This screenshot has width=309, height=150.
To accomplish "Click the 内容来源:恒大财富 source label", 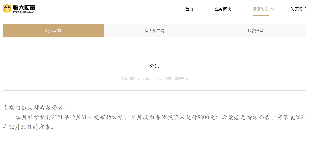I will coord(173,79).
